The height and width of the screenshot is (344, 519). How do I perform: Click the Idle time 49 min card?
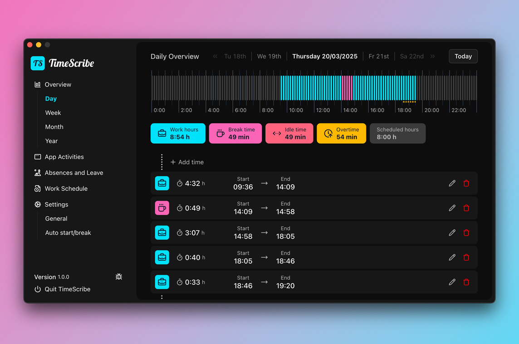coord(289,133)
